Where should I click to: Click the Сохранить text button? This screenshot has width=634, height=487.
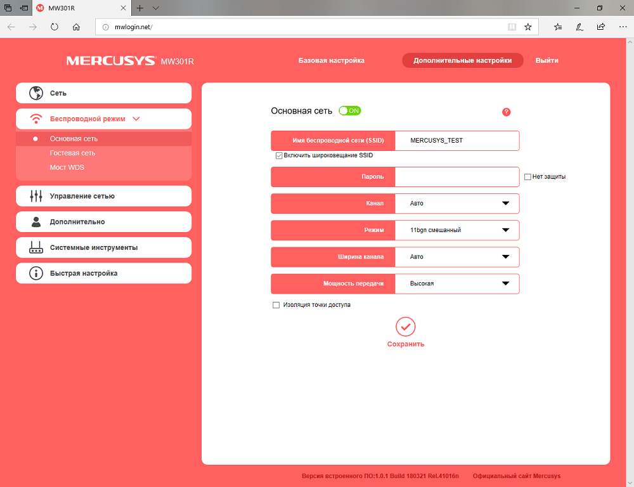tap(406, 344)
